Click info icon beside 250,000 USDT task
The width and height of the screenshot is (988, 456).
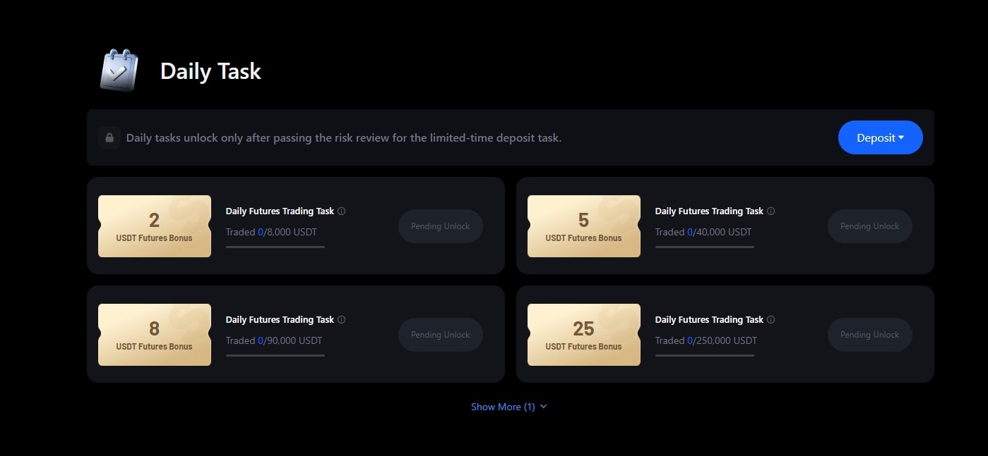click(x=771, y=319)
